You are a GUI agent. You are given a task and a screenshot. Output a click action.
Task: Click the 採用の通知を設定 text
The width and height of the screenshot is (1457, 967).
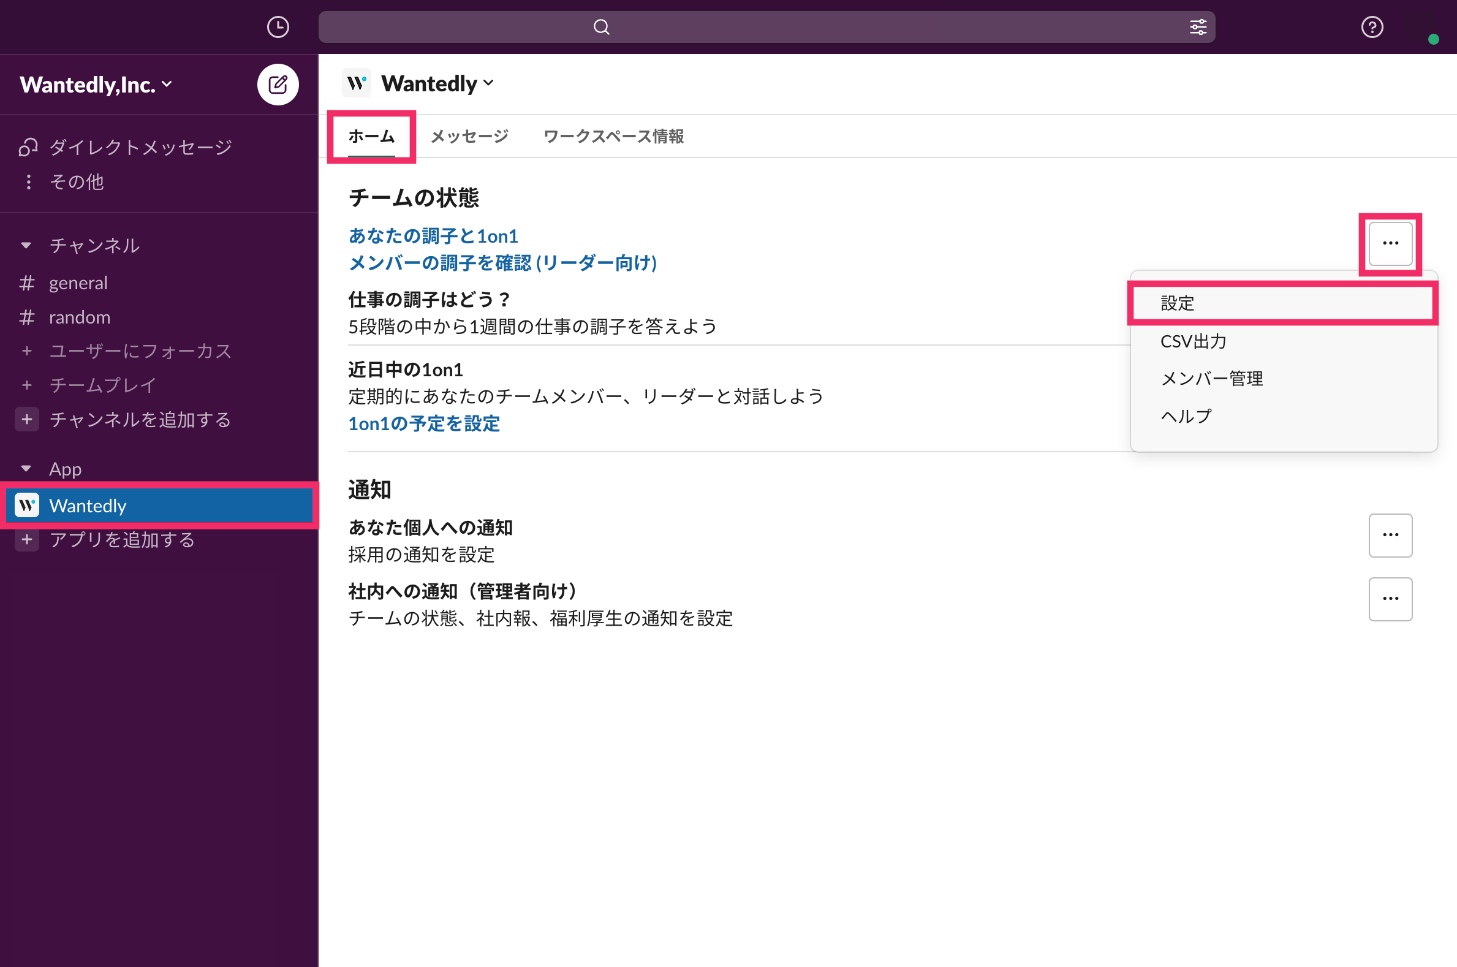point(422,555)
